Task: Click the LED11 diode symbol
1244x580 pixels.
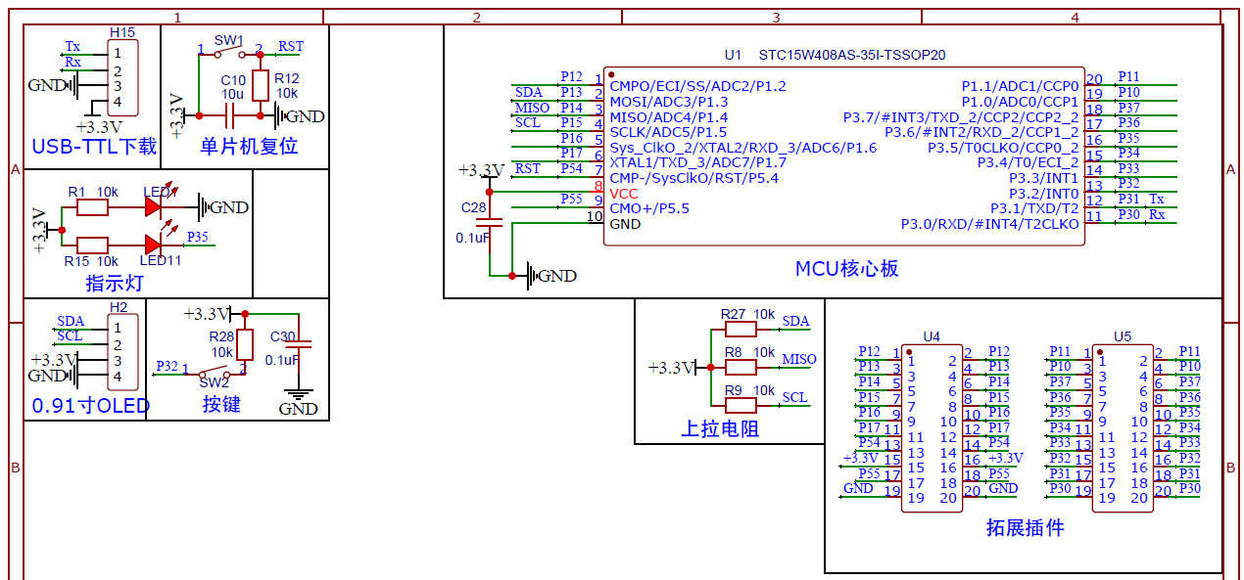Action: tap(153, 245)
